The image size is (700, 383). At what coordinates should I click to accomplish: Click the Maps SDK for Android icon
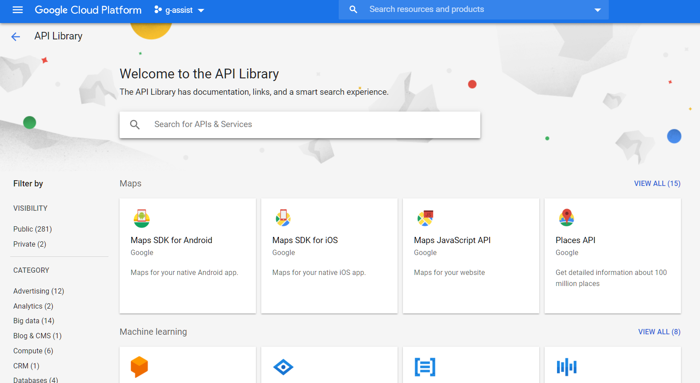click(142, 218)
